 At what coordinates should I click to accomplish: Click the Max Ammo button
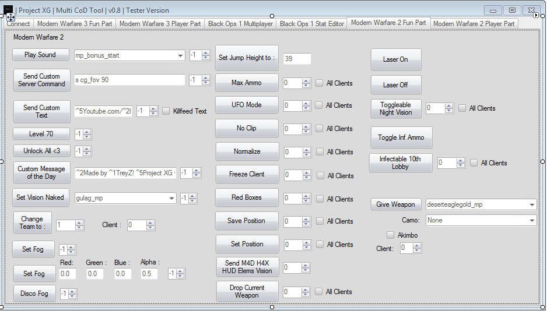point(247,83)
